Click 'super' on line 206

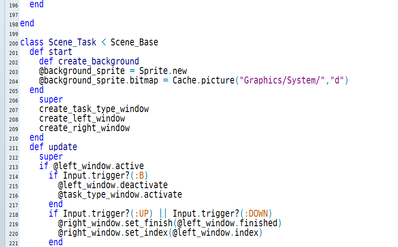51,99
